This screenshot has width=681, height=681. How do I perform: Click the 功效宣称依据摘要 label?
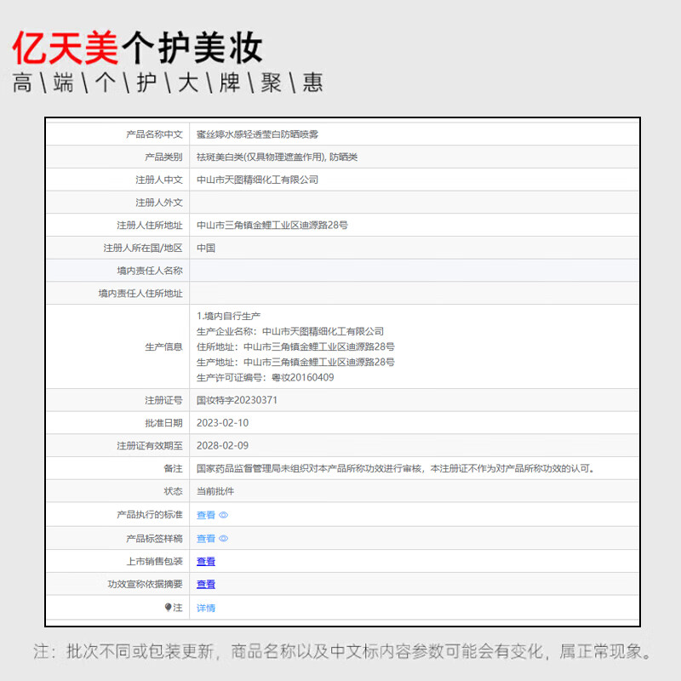[x=145, y=585]
